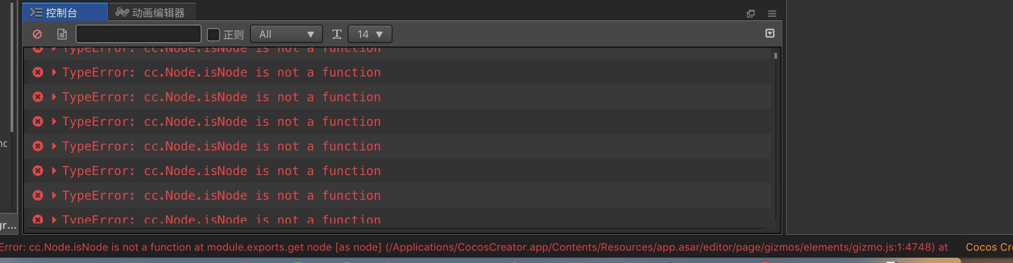
Task: Toggle collapse of identical log entries
Action: coord(770,33)
